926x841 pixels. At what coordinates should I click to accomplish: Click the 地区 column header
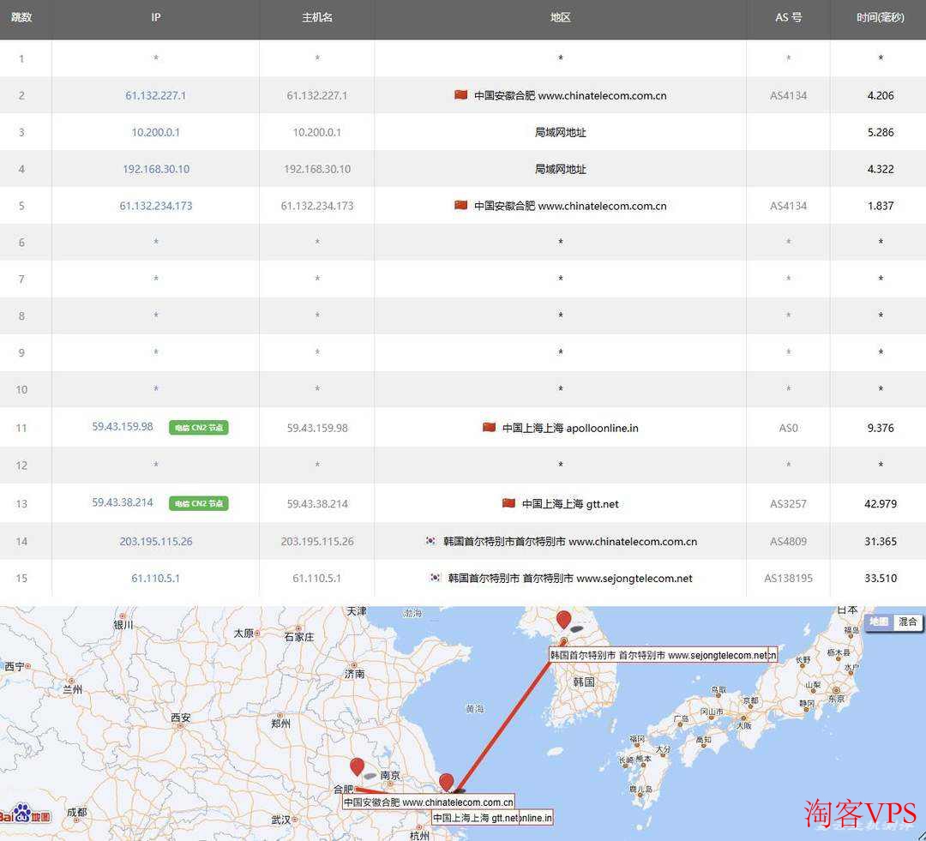pyautogui.click(x=560, y=18)
